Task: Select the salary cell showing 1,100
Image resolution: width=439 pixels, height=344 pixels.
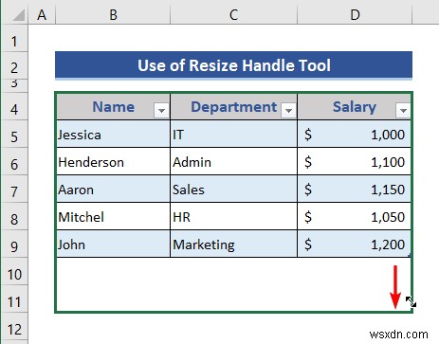Action: [355, 161]
